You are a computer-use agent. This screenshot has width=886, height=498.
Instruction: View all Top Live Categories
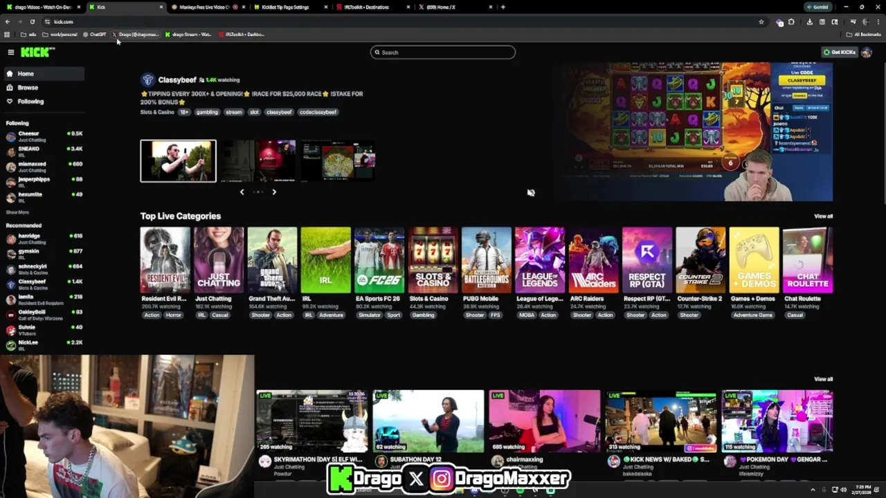pyautogui.click(x=823, y=216)
